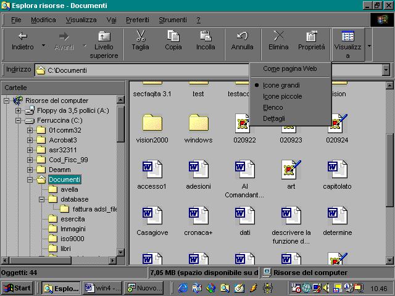The height and width of the screenshot is (296, 395).
Task: Open the Preferiti menu
Action: [x=138, y=20]
